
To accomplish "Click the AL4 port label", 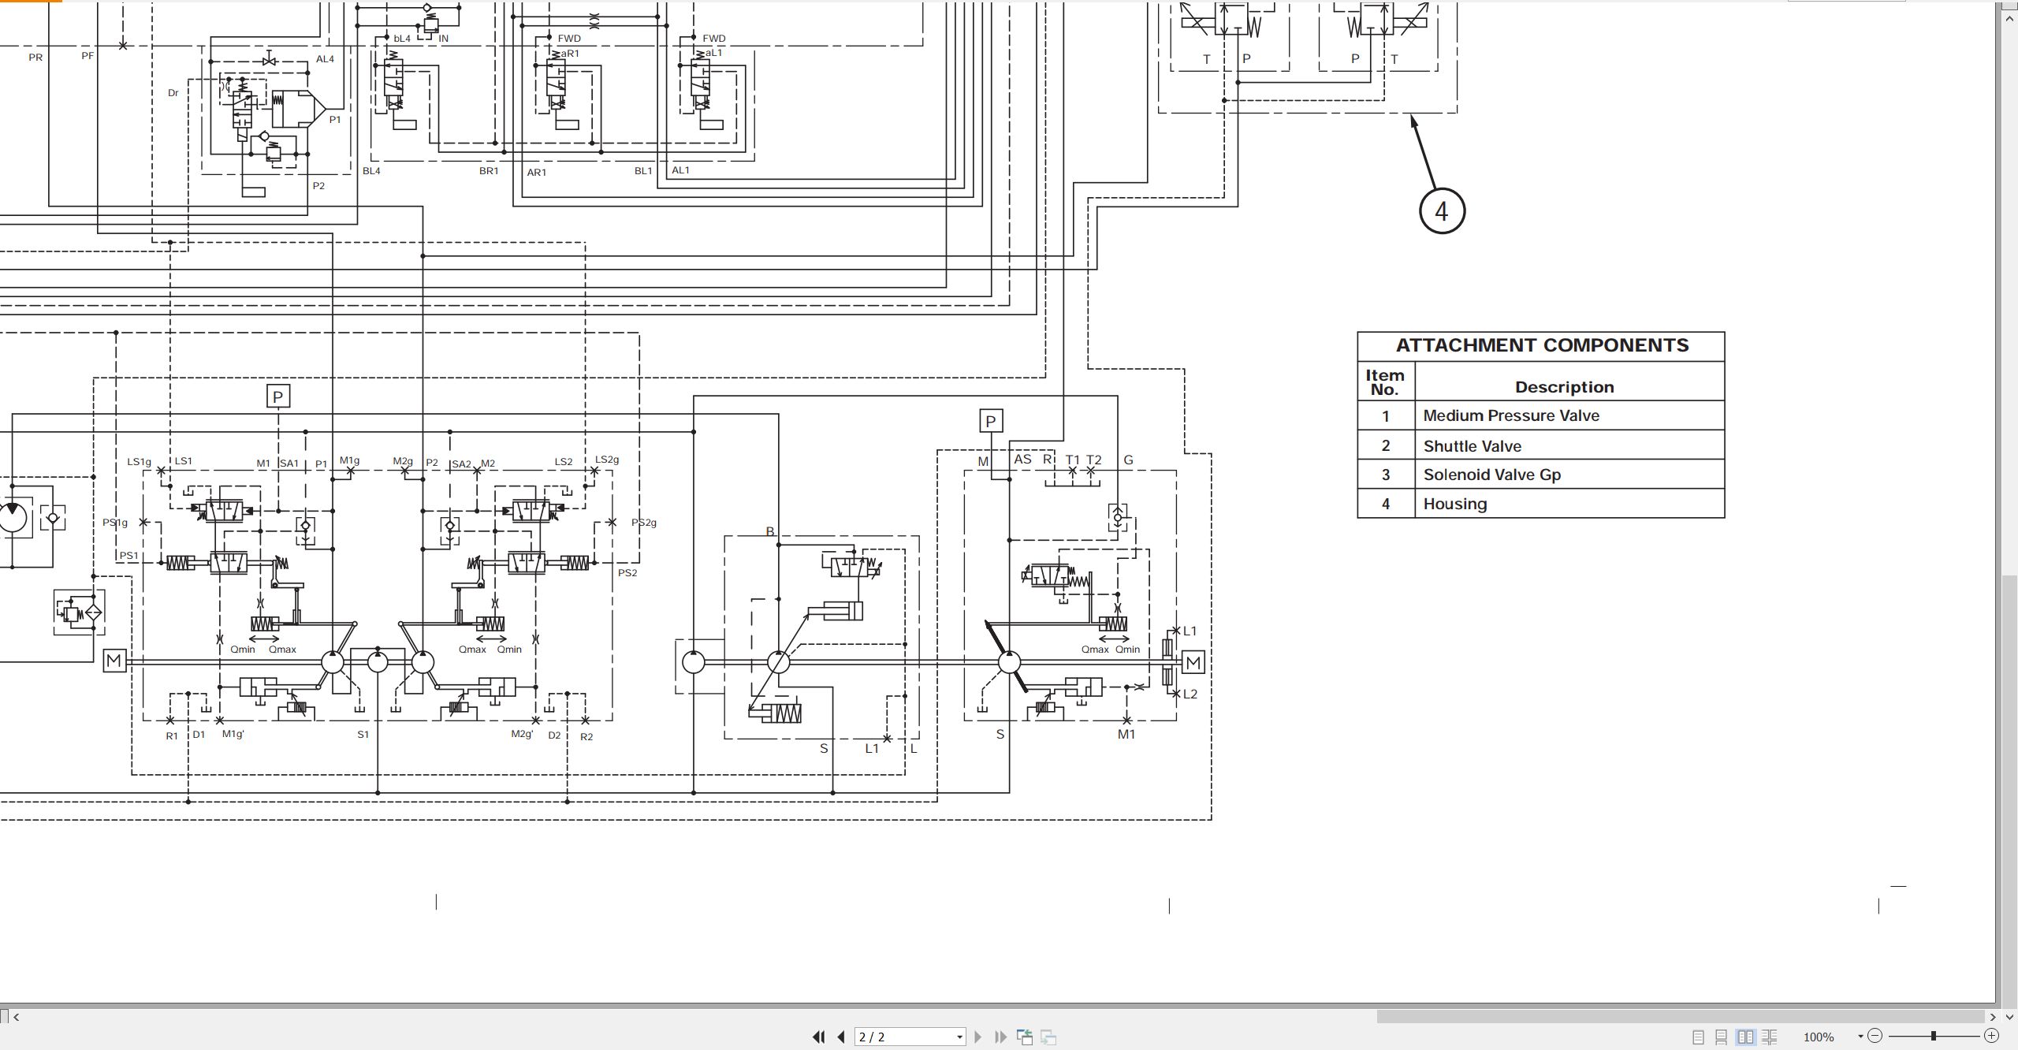I will 325,59.
